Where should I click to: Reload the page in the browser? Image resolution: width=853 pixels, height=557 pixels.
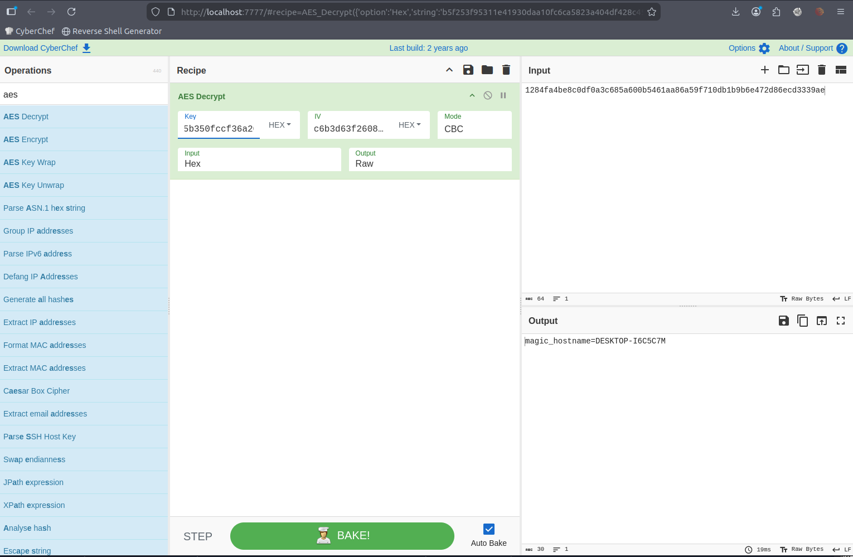(x=71, y=12)
